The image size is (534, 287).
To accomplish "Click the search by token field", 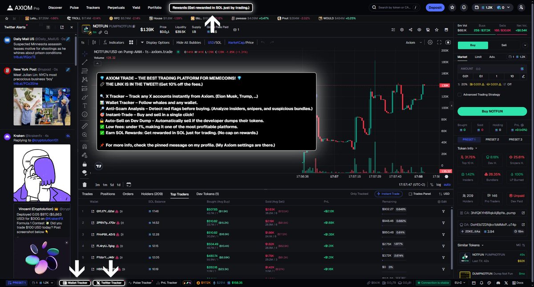I will 394,8.
